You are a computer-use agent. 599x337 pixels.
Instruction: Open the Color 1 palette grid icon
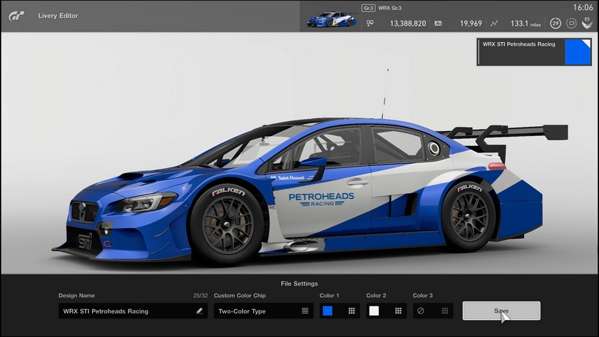pos(352,311)
